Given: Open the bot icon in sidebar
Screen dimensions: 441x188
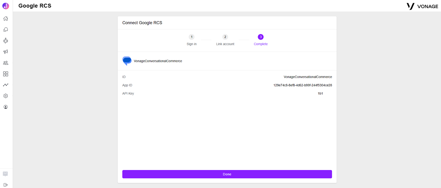Looking at the screenshot, I should pyautogui.click(x=6, y=41).
